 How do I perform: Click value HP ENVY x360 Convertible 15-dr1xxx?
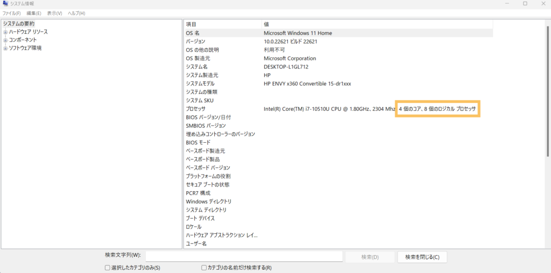(x=307, y=83)
